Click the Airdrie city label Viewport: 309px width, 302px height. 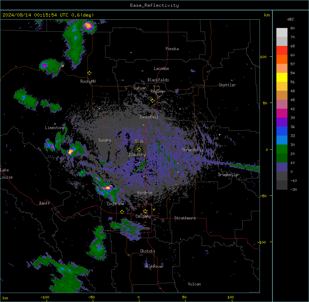tap(145, 193)
